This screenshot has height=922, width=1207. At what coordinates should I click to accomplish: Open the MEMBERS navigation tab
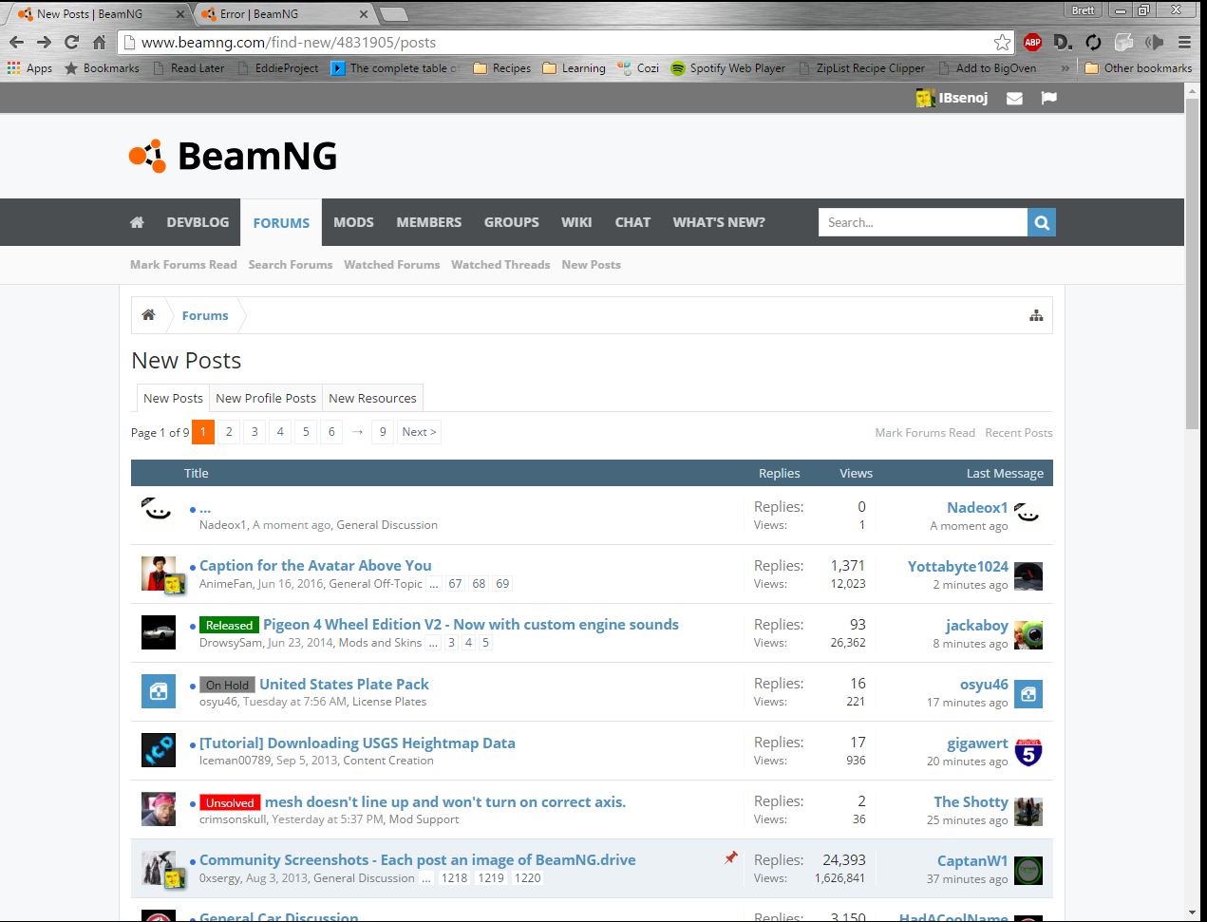429,222
